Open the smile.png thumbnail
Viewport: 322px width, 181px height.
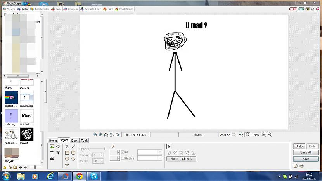coord(11,116)
